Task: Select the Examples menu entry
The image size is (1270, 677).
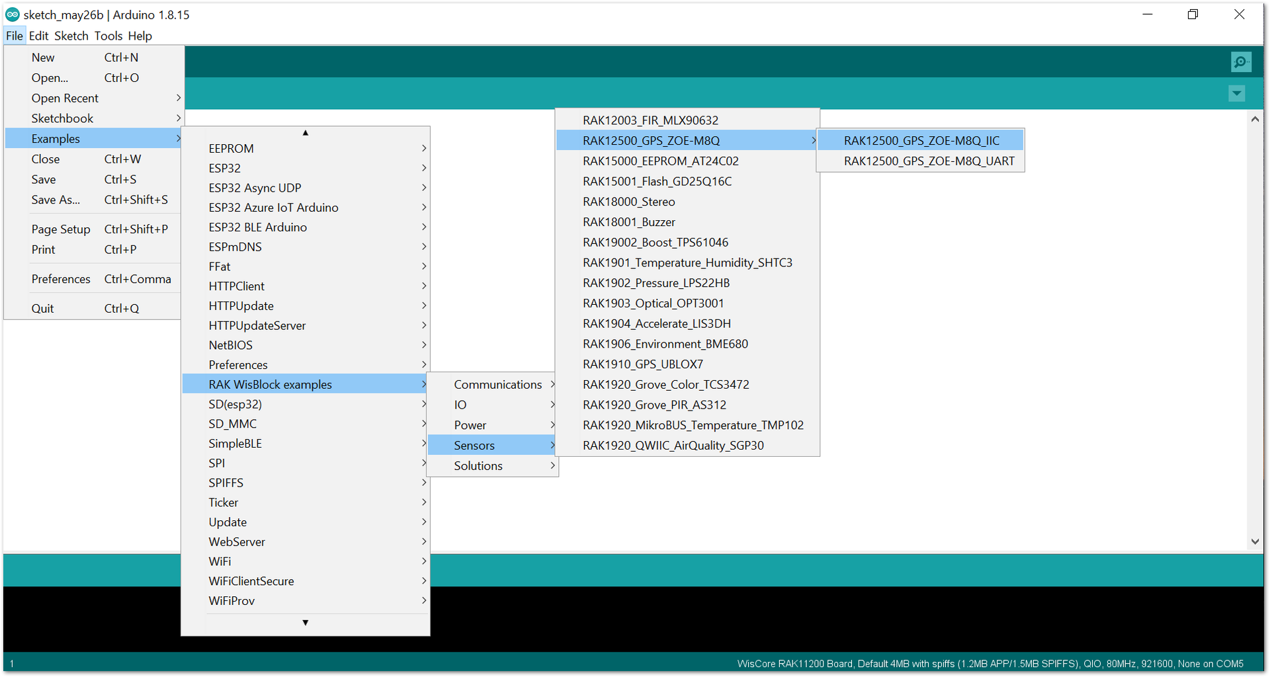Action: (x=93, y=139)
